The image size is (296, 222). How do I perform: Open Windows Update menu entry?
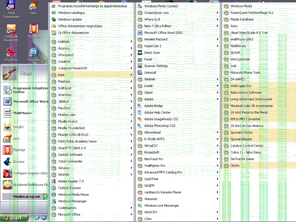pos(92,19)
